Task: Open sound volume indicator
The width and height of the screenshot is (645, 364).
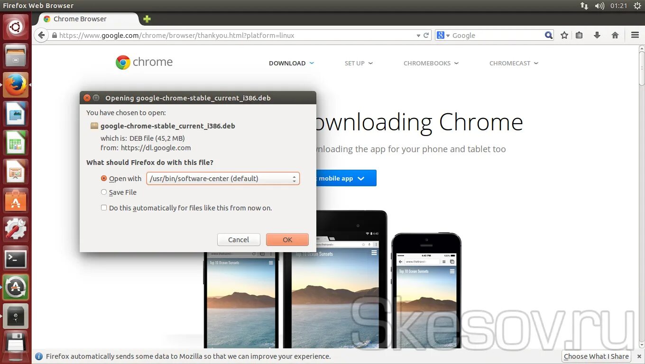Action: (599, 6)
